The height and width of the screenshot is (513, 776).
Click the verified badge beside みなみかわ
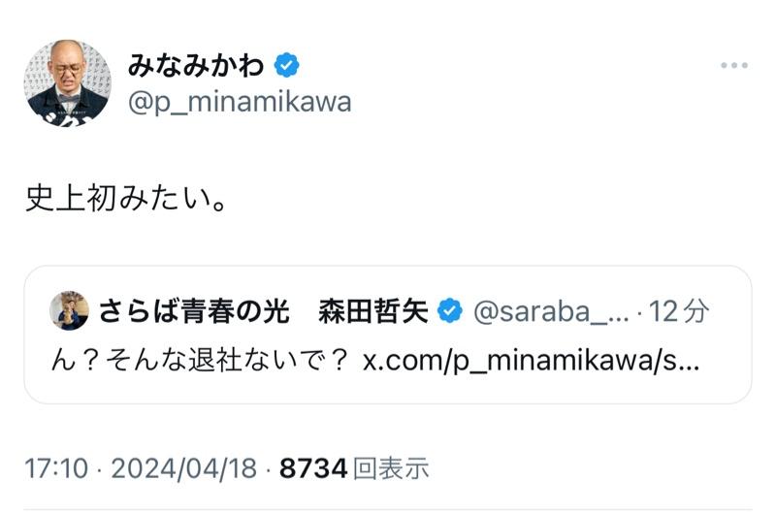[287, 65]
